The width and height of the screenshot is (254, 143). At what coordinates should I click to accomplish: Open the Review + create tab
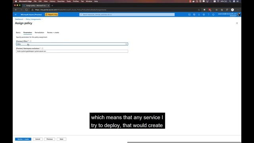coord(53,33)
